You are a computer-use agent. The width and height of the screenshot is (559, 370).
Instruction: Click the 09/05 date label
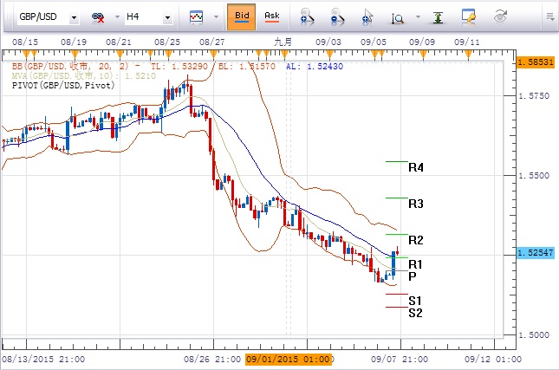(x=374, y=42)
